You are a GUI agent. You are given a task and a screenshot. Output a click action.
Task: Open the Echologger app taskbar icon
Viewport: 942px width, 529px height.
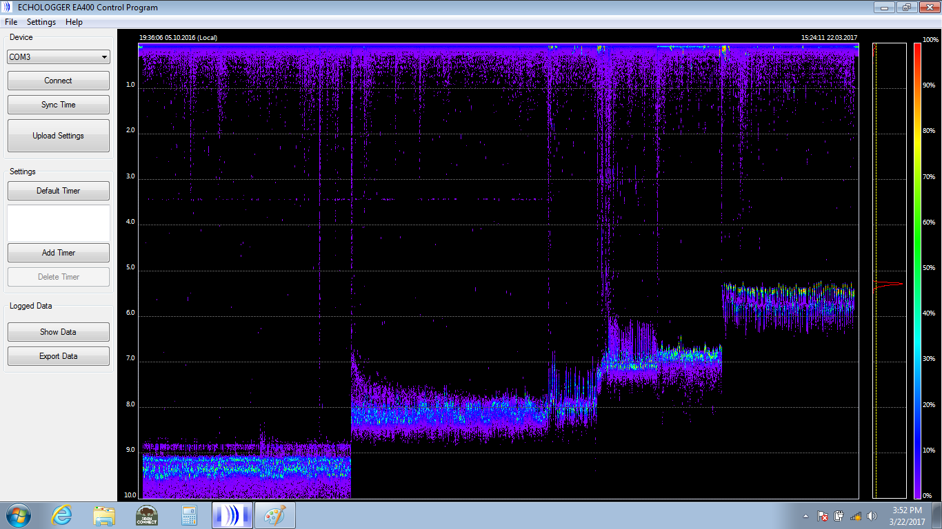pyautogui.click(x=232, y=515)
